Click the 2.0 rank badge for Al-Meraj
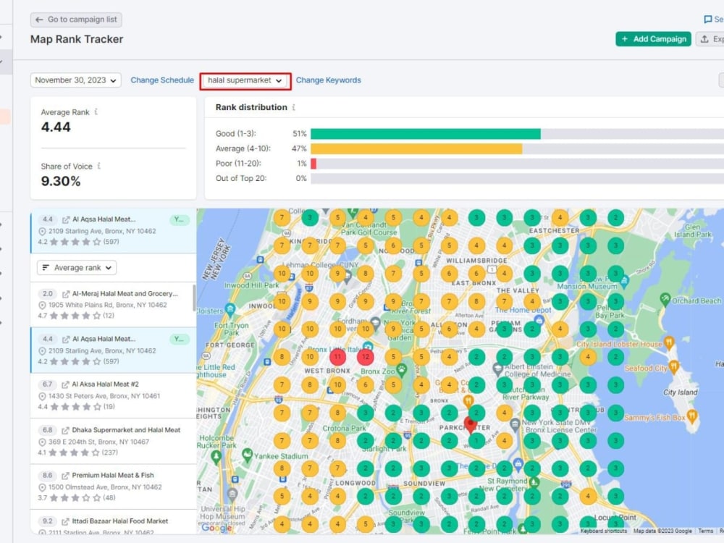 click(x=48, y=294)
